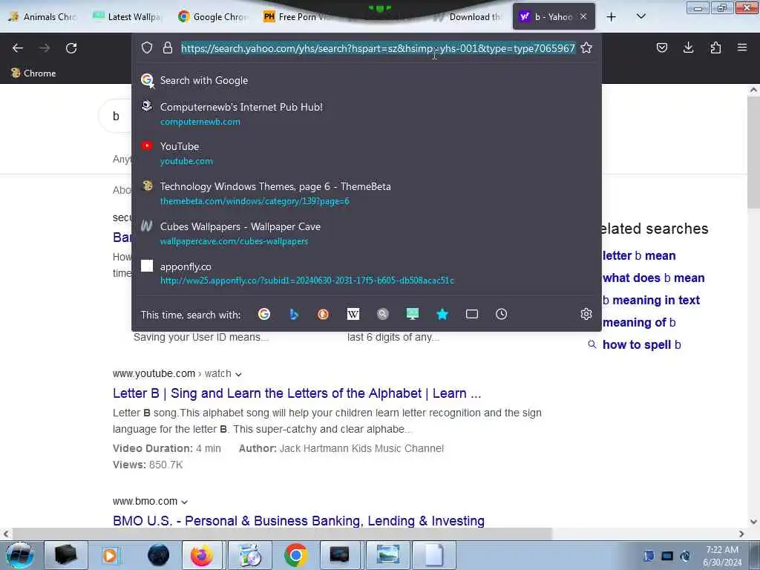Go back with the back arrow
The image size is (760, 570).
click(x=18, y=48)
